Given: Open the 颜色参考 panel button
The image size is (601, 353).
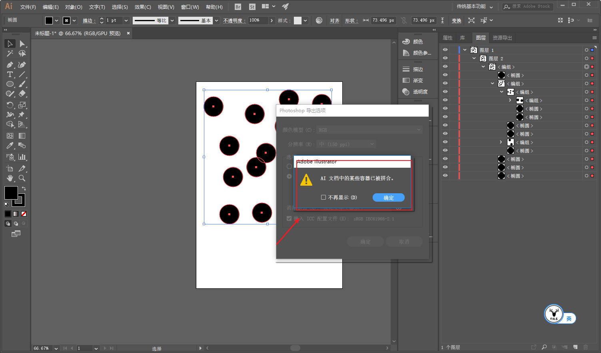Looking at the screenshot, I should 417,53.
